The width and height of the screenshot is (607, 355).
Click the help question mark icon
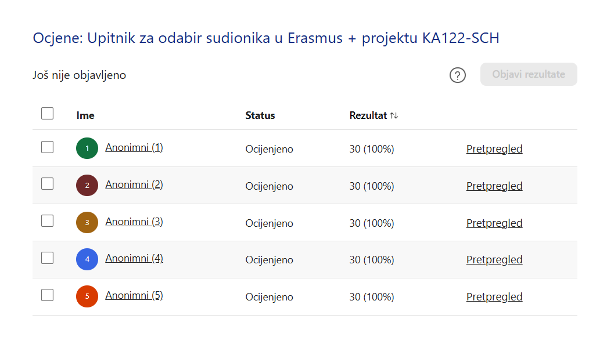[458, 75]
